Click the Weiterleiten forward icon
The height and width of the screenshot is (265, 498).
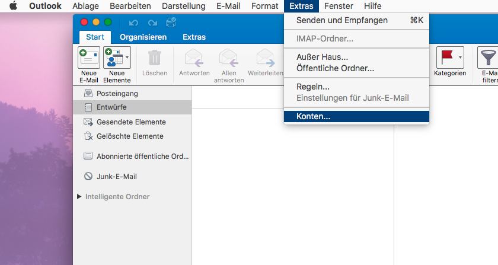264,58
